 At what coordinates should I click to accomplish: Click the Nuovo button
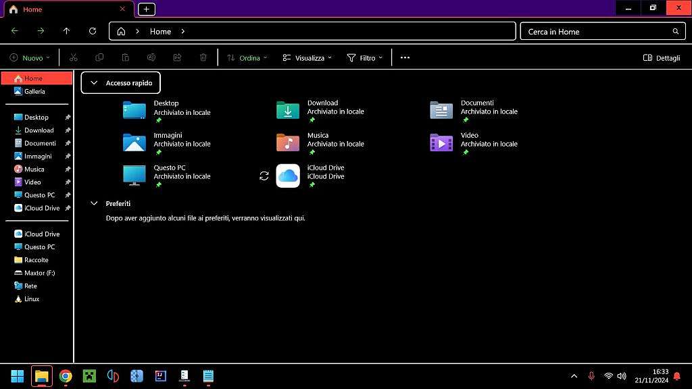[29, 57]
